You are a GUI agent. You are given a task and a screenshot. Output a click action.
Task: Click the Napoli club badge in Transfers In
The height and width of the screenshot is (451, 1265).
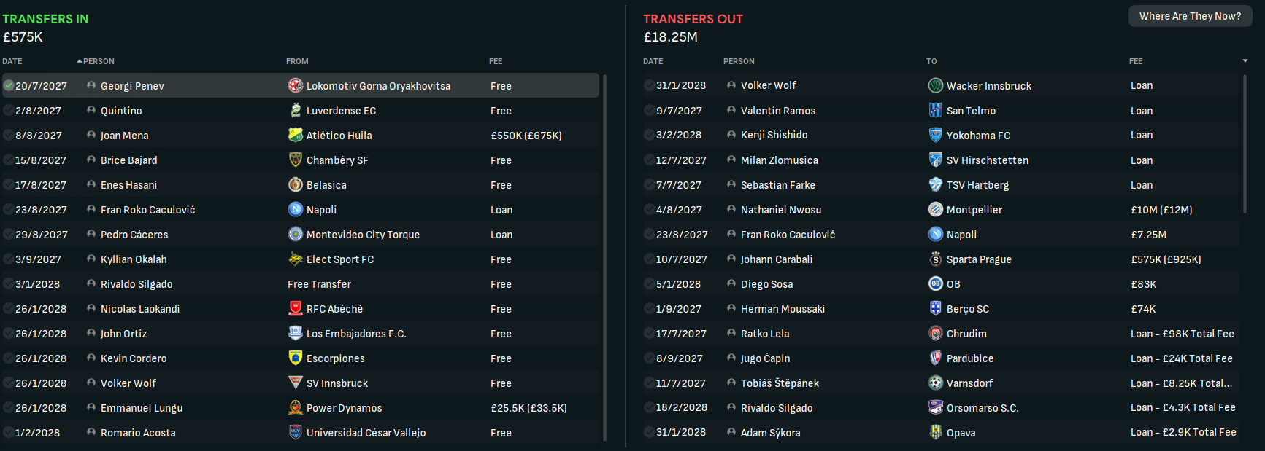[x=296, y=210]
